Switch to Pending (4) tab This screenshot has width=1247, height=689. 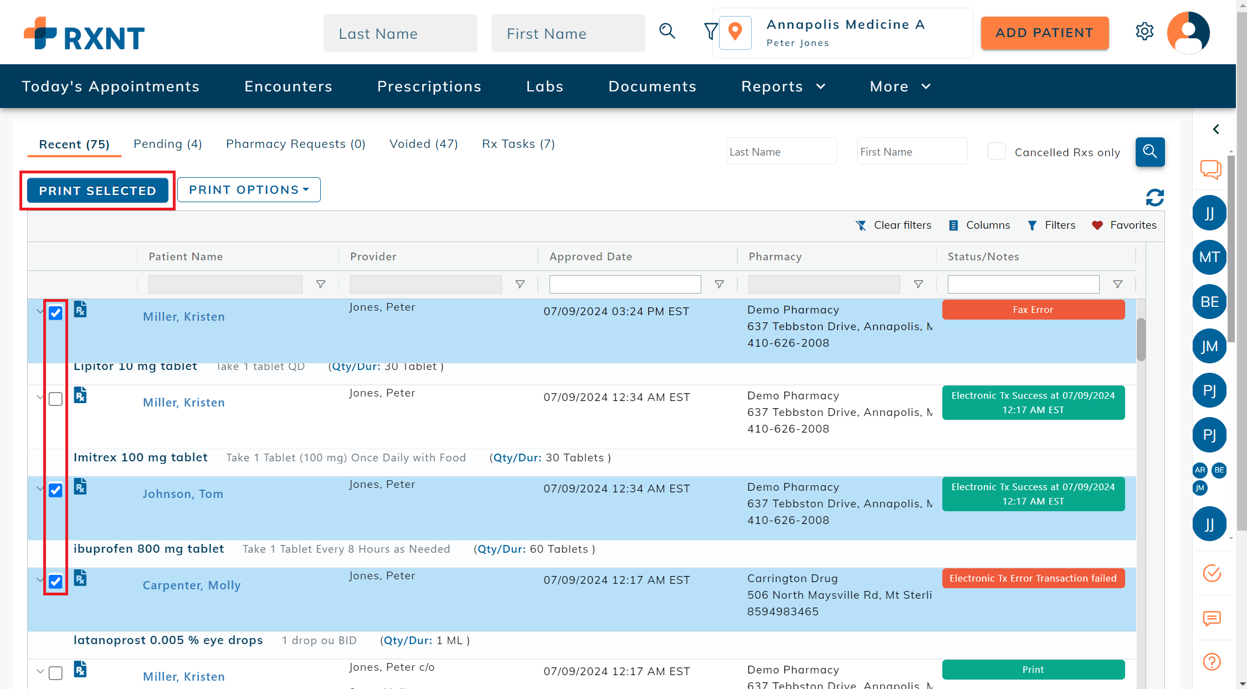point(167,144)
